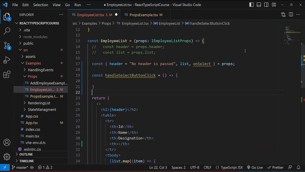Close unsaved EmployeeList.tsx tab dot
This screenshot has height=172, width=305.
(116, 15)
